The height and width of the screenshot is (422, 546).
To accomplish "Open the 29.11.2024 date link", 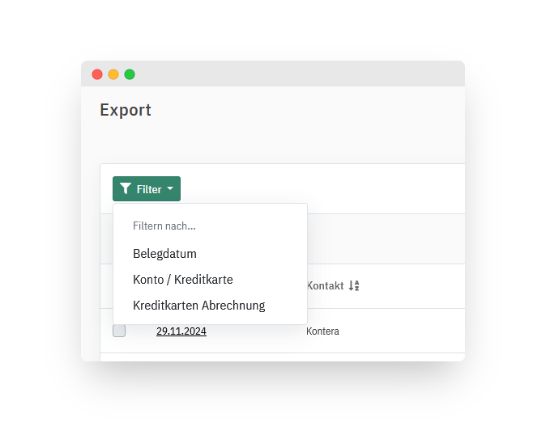I will [181, 331].
